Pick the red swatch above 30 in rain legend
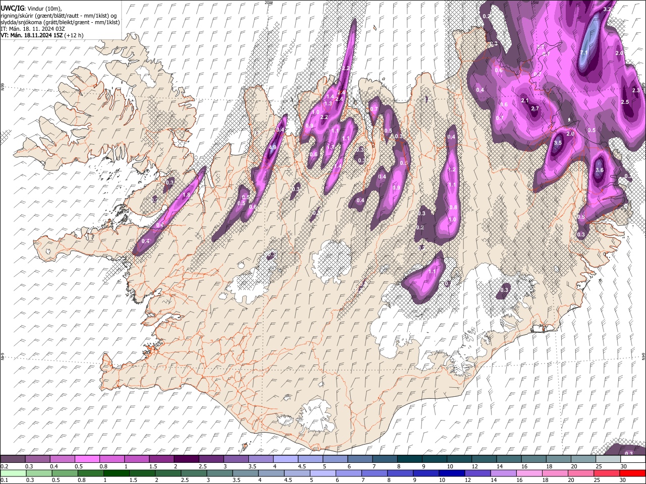This screenshot has width=646, height=484. (x=632, y=473)
